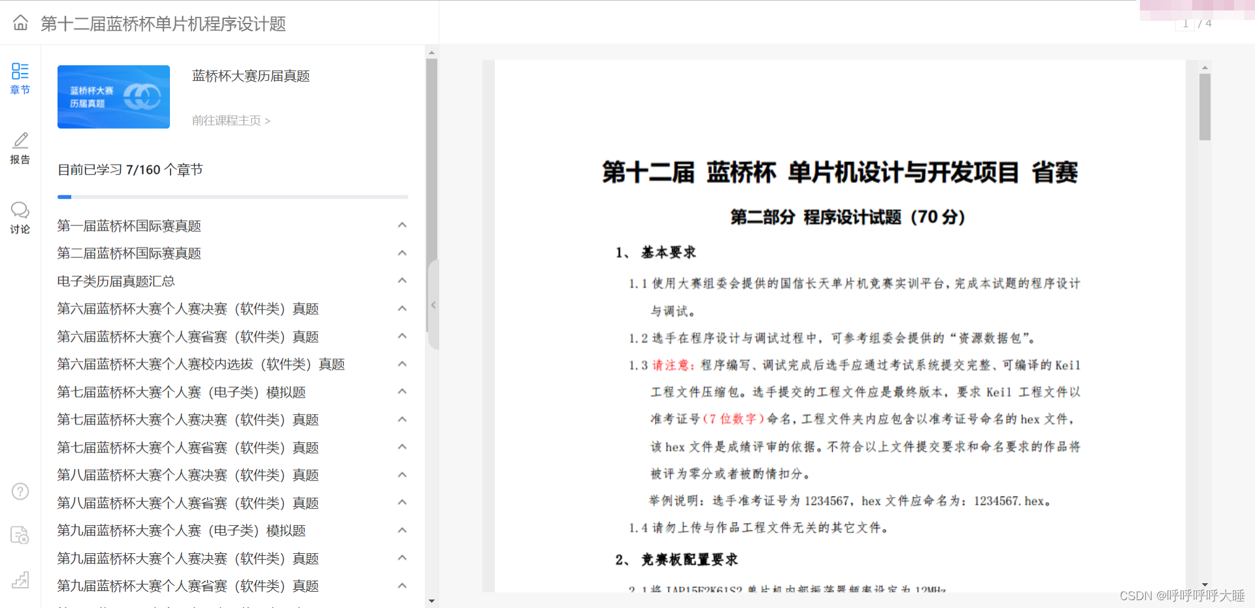The image size is (1255, 608).
Task: Toggle chevron for 第七届蓝桥杯大赛个人赛决赛(软件类)真题
Action: (x=403, y=419)
